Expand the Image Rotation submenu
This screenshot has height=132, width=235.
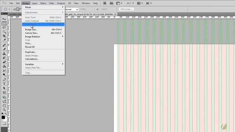(x=43, y=37)
